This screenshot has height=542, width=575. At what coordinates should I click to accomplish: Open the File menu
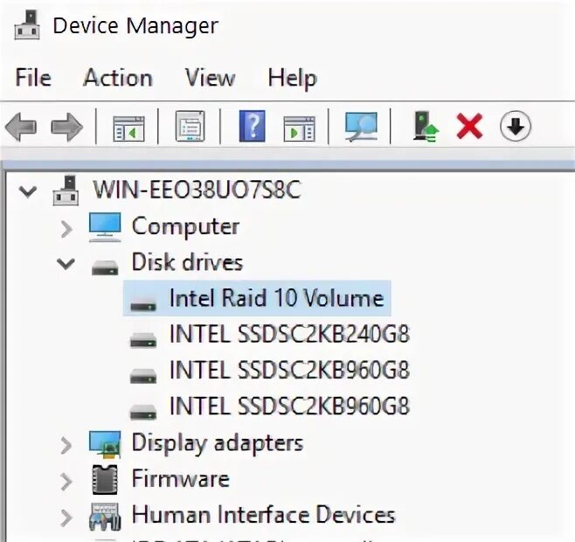33,78
